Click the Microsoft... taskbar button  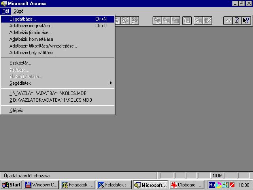pos(150,185)
